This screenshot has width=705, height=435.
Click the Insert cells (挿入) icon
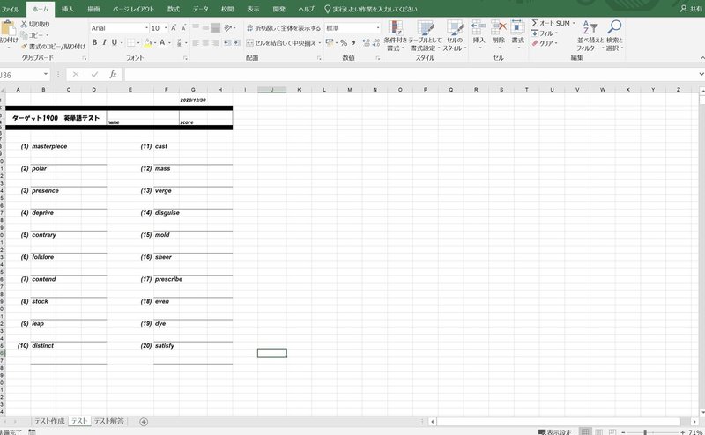tap(479, 28)
